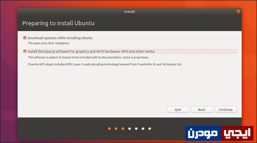Click the third-party software label text
The height and width of the screenshot is (143, 257).
click(x=91, y=51)
